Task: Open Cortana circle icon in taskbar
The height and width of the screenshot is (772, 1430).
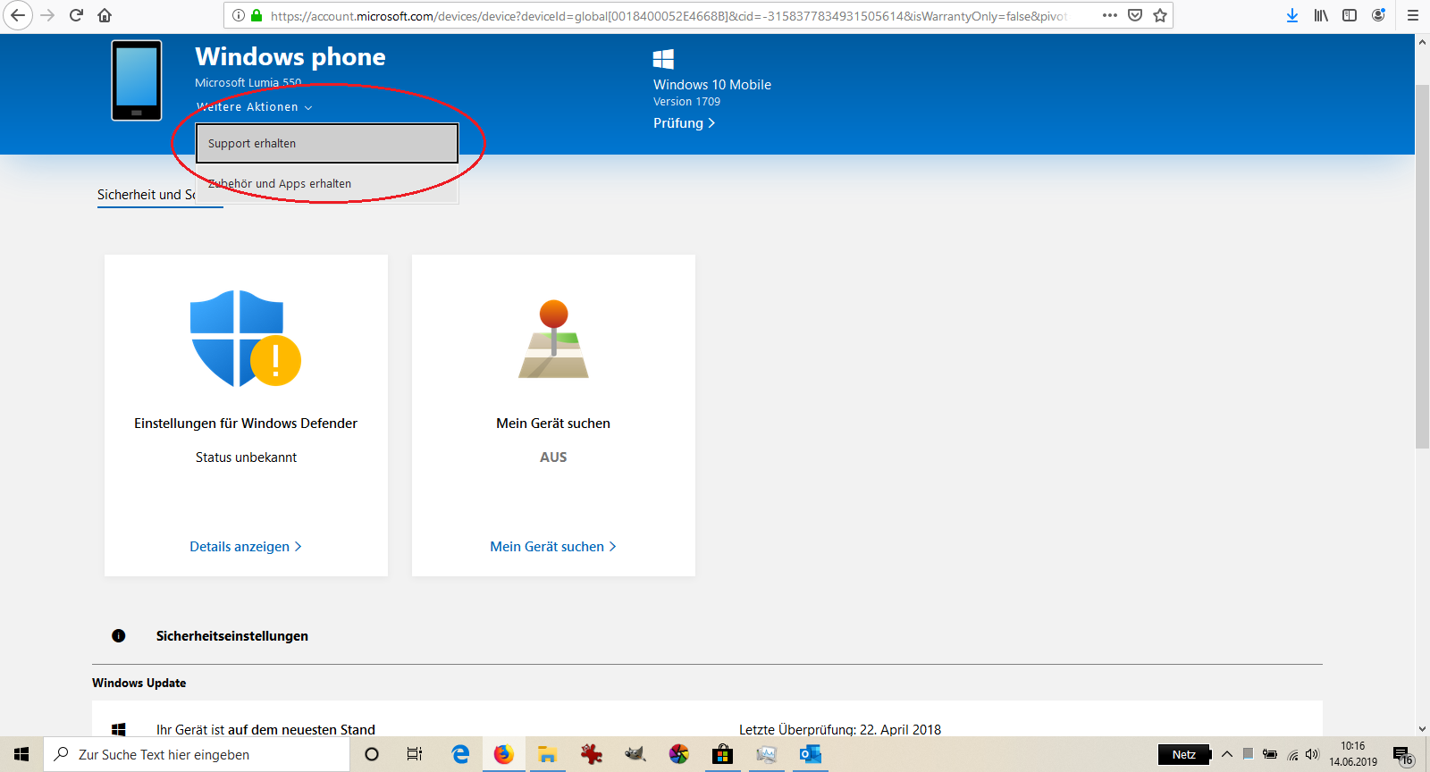Action: point(372,754)
